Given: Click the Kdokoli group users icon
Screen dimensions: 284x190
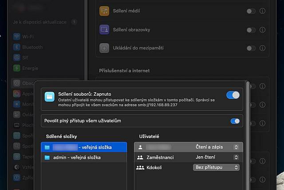Looking at the screenshot, I should 140,167.
